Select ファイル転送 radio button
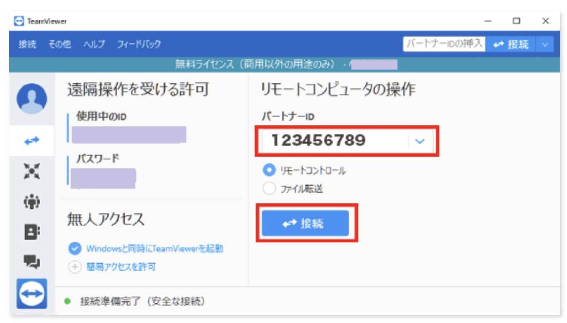Screen dimensions: 567x323 pyautogui.click(x=269, y=188)
